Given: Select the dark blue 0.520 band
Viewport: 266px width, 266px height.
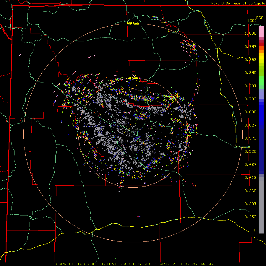Looking at the screenshot, I should click(x=261, y=152).
